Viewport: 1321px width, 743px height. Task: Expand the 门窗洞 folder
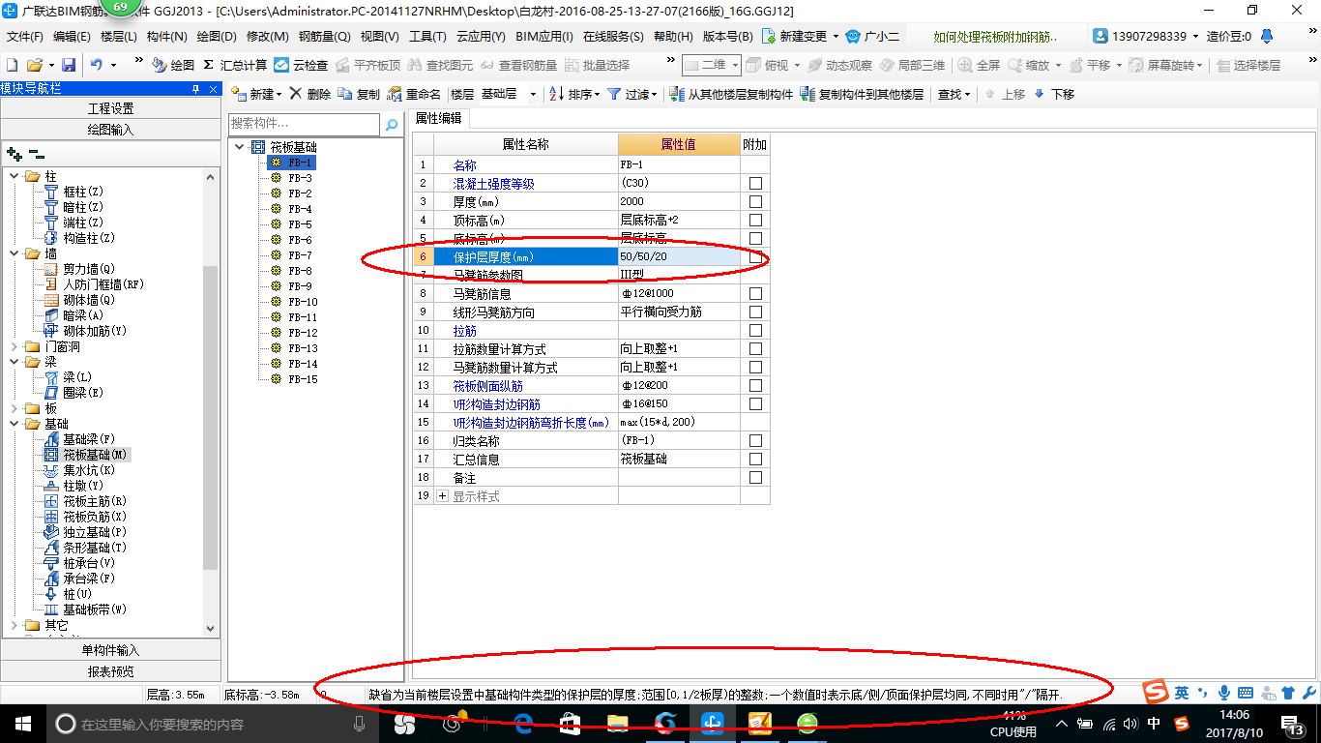coord(14,346)
